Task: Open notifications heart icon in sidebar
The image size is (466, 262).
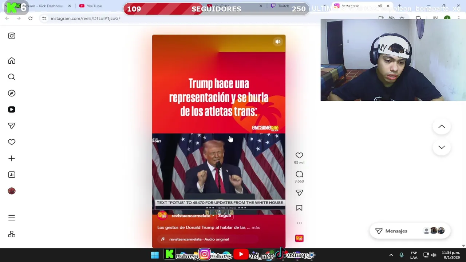Action: click(12, 142)
